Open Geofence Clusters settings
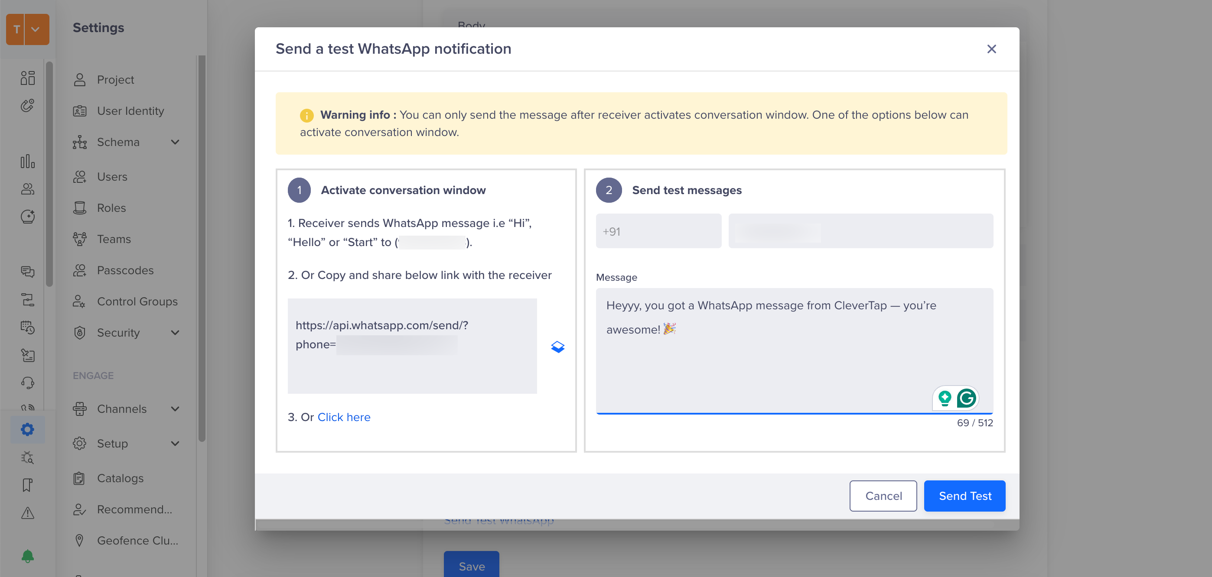The height and width of the screenshot is (577, 1212). (x=126, y=541)
